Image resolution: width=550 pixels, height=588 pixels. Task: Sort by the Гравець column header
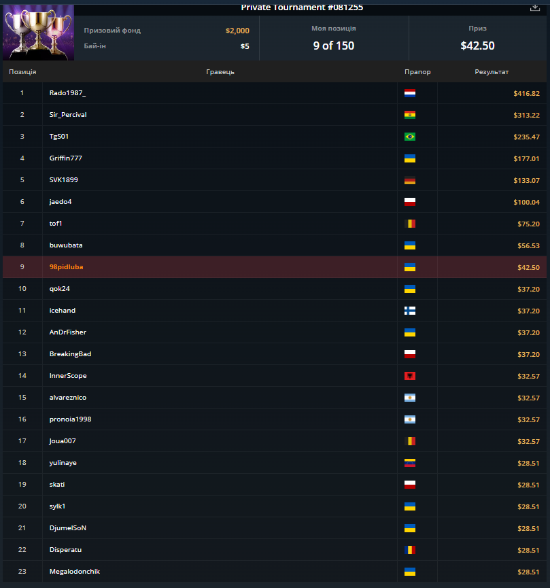coord(220,71)
